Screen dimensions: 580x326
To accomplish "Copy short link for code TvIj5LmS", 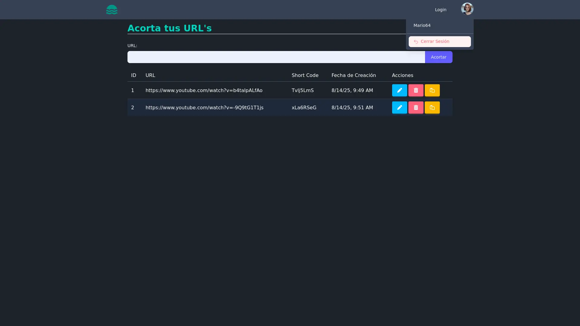I will pos(432,90).
